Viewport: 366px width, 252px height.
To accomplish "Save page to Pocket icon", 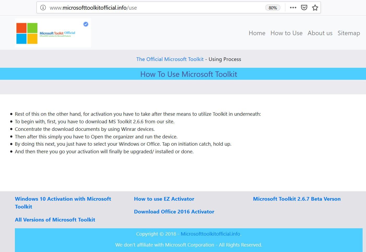I will [x=304, y=8].
